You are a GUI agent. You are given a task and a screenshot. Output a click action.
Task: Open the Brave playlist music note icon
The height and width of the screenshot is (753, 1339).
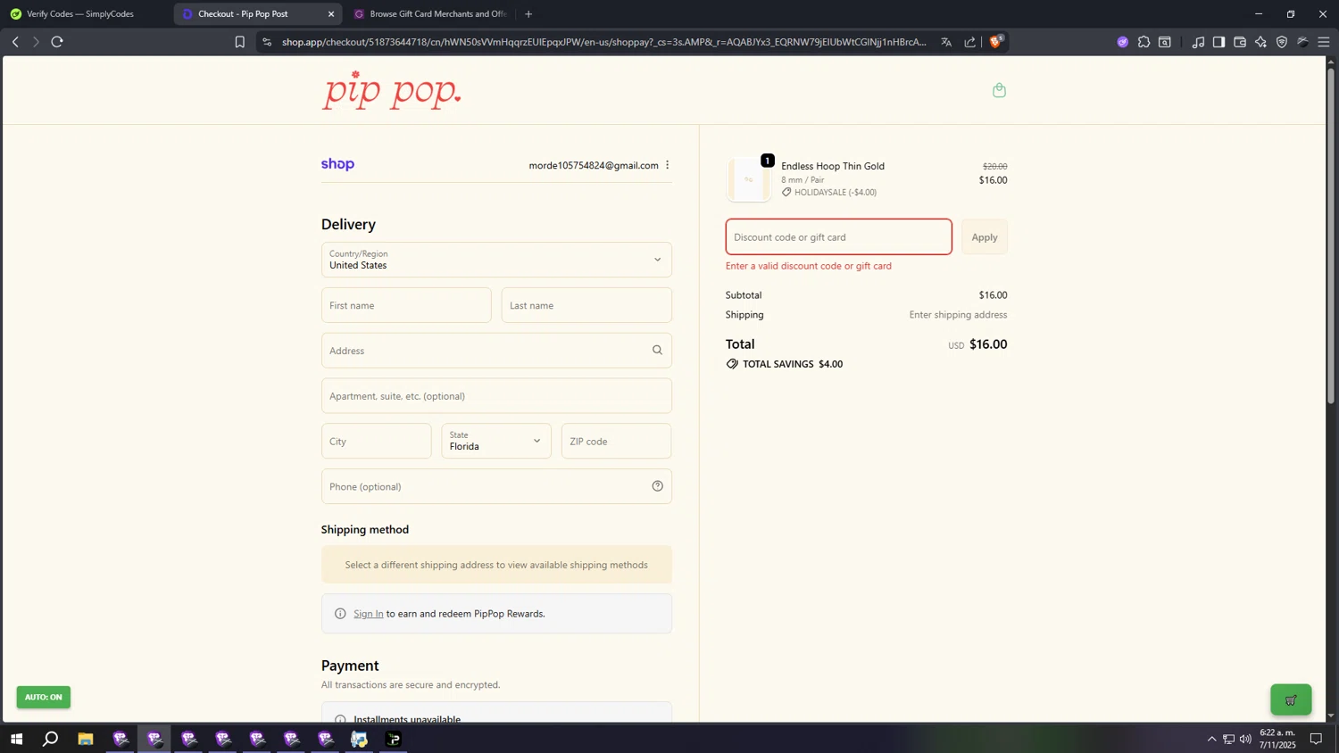point(1198,42)
